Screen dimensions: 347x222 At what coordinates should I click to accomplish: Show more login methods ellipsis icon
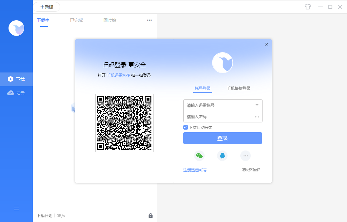pos(246,156)
